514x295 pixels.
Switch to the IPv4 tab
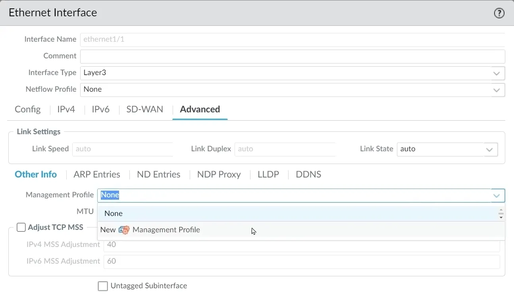[x=66, y=110]
